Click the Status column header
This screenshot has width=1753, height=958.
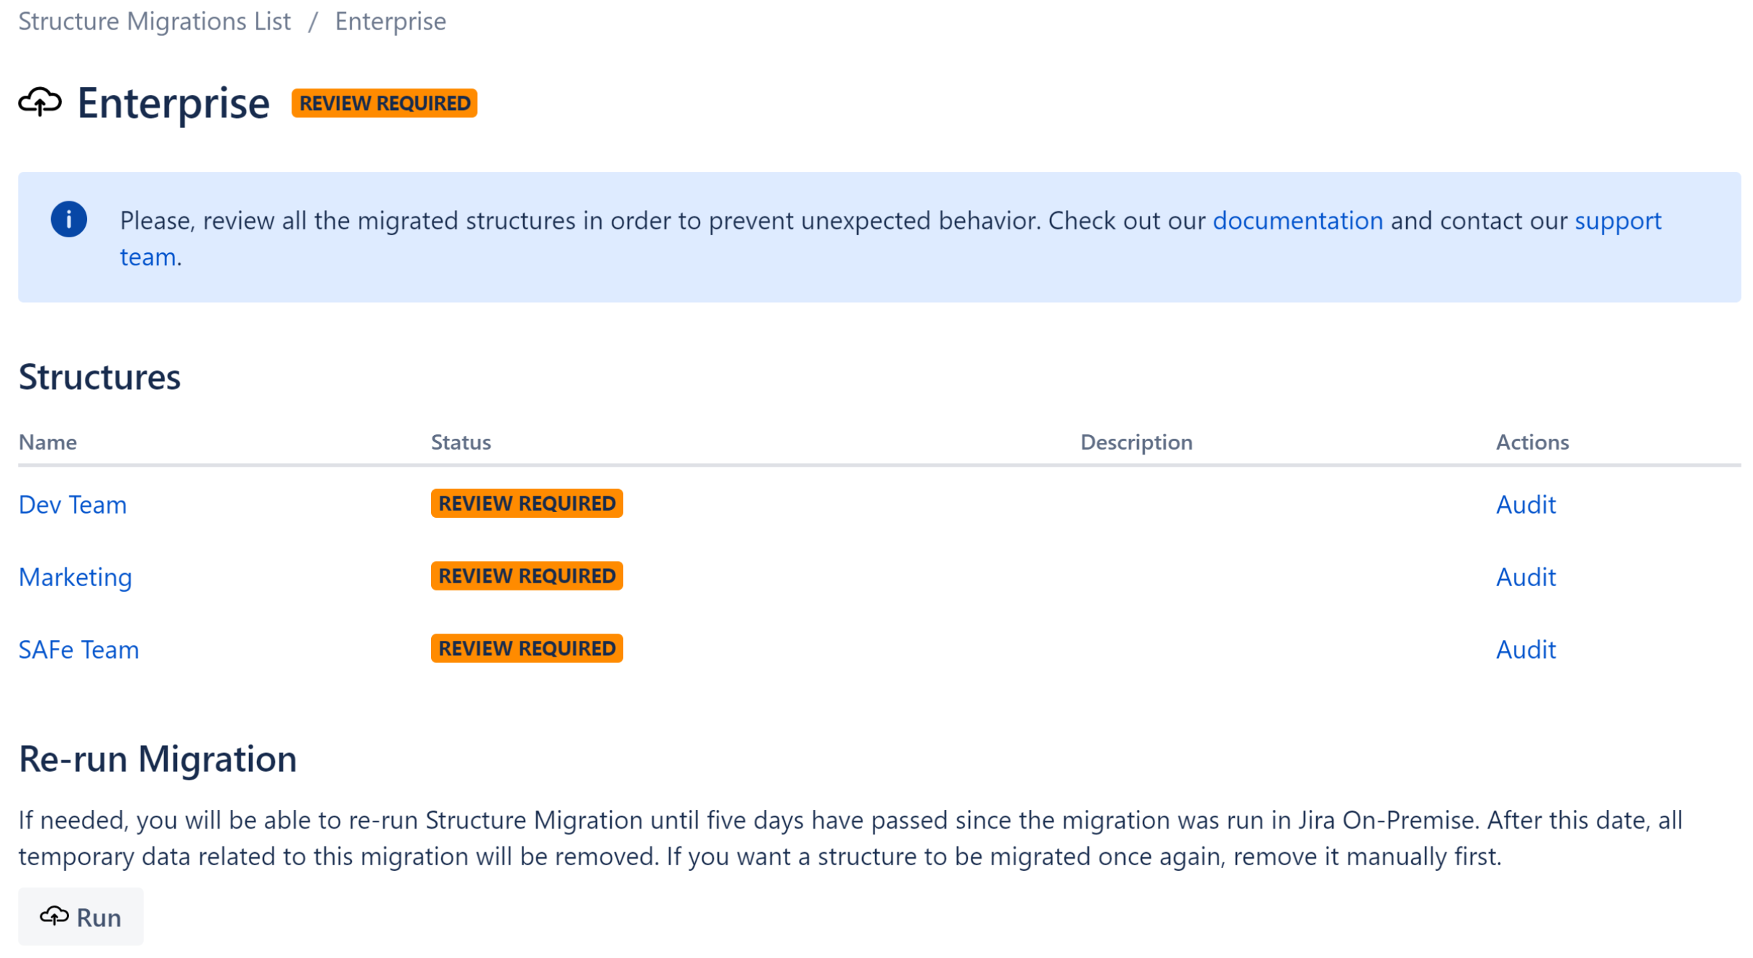pyautogui.click(x=461, y=442)
